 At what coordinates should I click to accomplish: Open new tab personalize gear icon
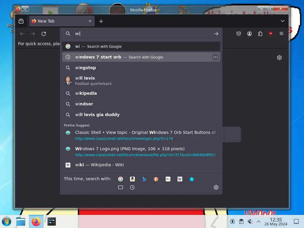point(279,58)
